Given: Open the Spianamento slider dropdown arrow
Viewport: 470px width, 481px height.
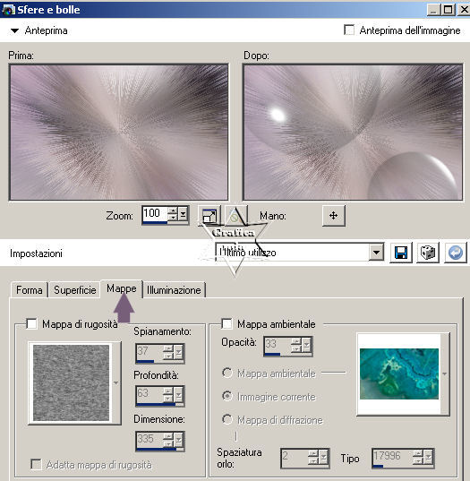Looking at the screenshot, I should point(179,354).
